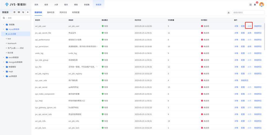Open the user avatar menu
This screenshot has width=267, height=135.
[262, 4]
